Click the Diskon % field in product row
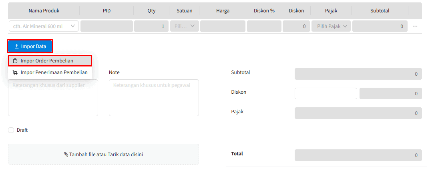Image resolution: width=430 pixels, height=195 pixels. point(264,26)
